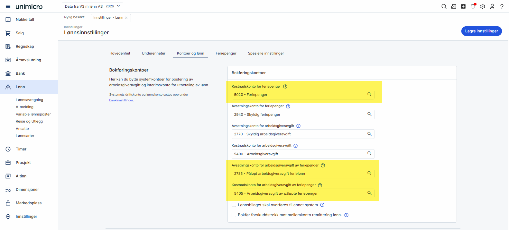509x230 pixels.
Task: Open the hamburger menu icon
Action: (8, 6)
